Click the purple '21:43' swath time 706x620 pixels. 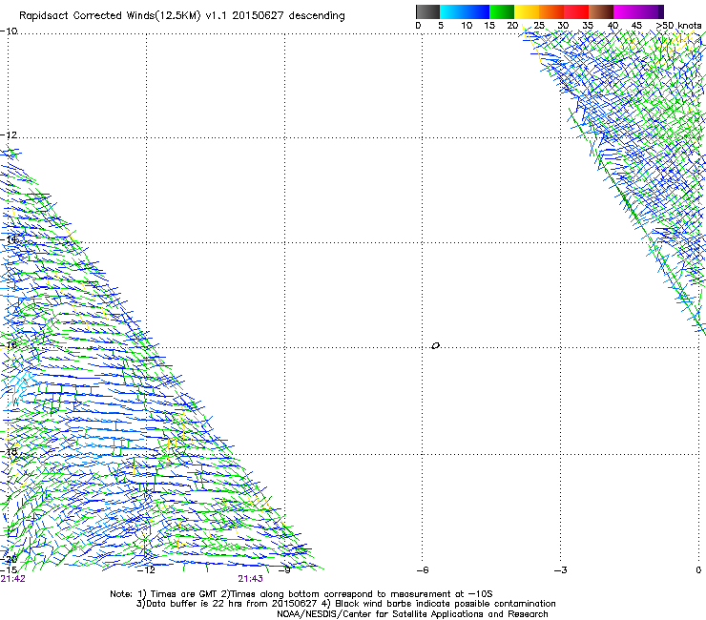coord(250,579)
